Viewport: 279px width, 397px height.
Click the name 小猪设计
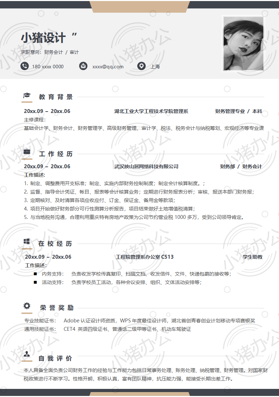click(43, 38)
